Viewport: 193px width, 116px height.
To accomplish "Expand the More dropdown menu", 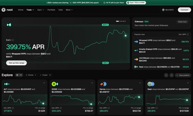I will [69, 10].
